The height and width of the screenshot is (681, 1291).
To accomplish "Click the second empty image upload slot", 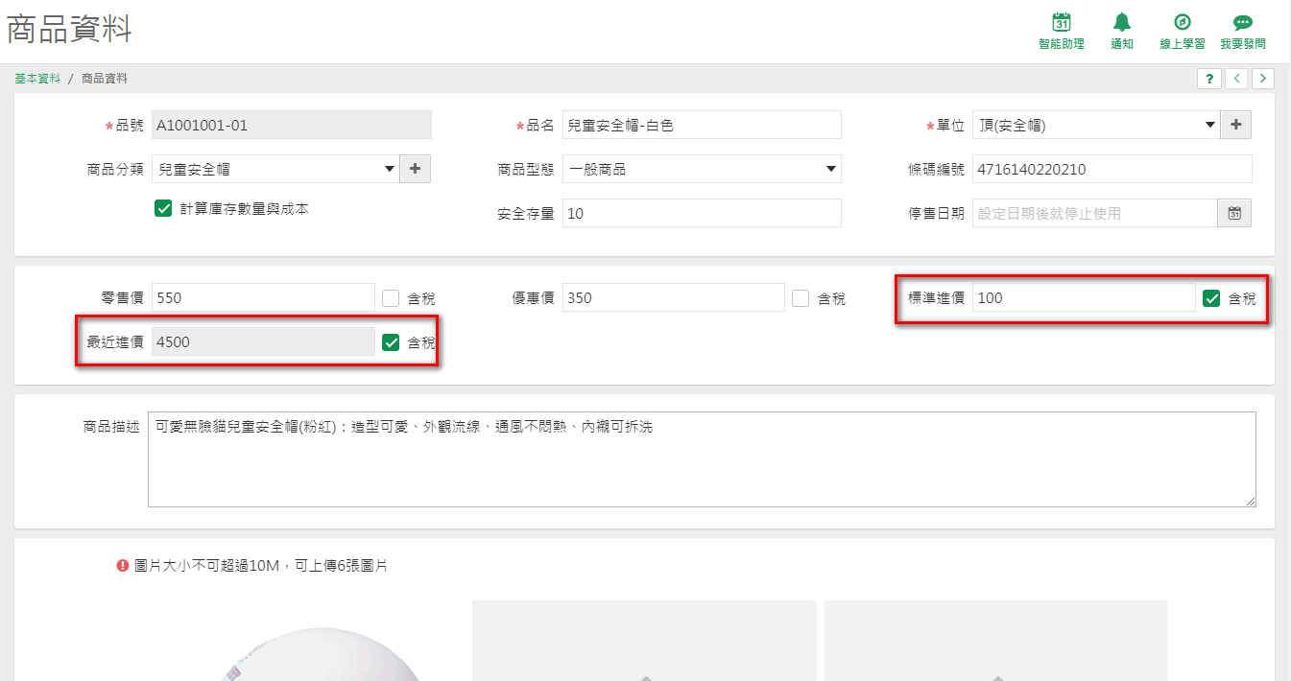I will click(644, 641).
